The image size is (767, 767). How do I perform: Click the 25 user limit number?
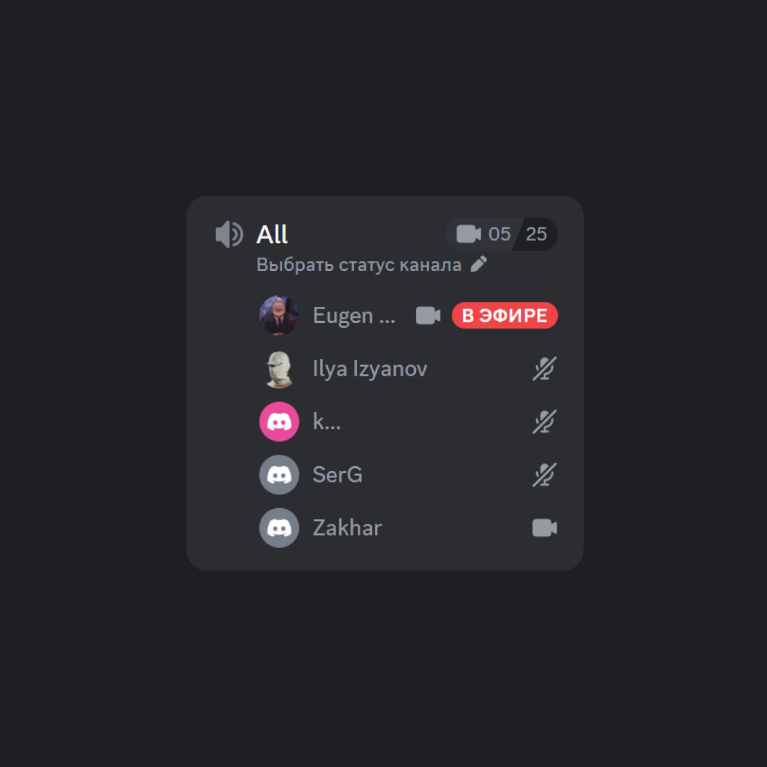[x=536, y=234]
